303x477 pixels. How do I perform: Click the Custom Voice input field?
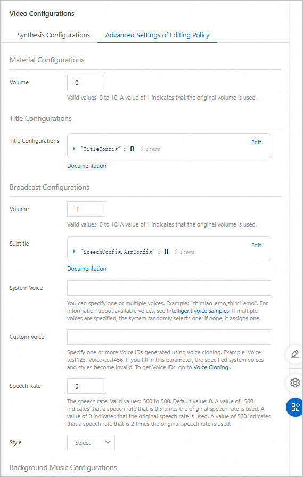point(169,337)
